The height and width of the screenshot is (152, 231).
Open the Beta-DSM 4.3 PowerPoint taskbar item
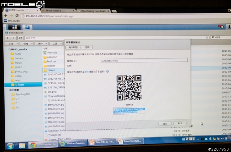102,142
